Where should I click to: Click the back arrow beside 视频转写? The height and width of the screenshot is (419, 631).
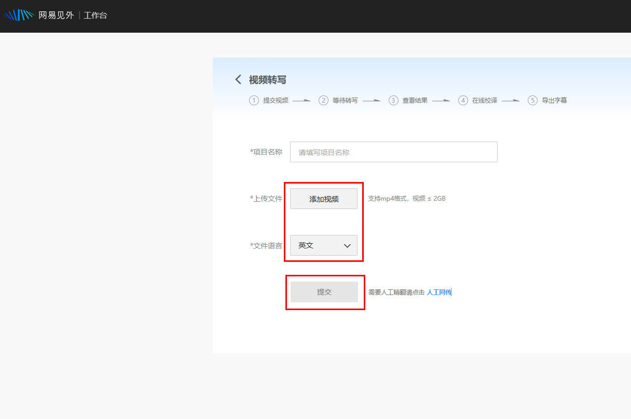pos(238,79)
